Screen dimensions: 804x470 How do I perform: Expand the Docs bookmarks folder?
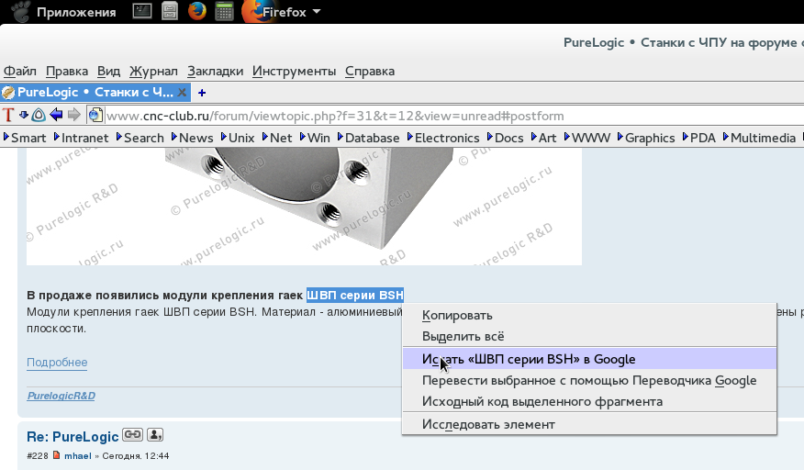coord(505,138)
